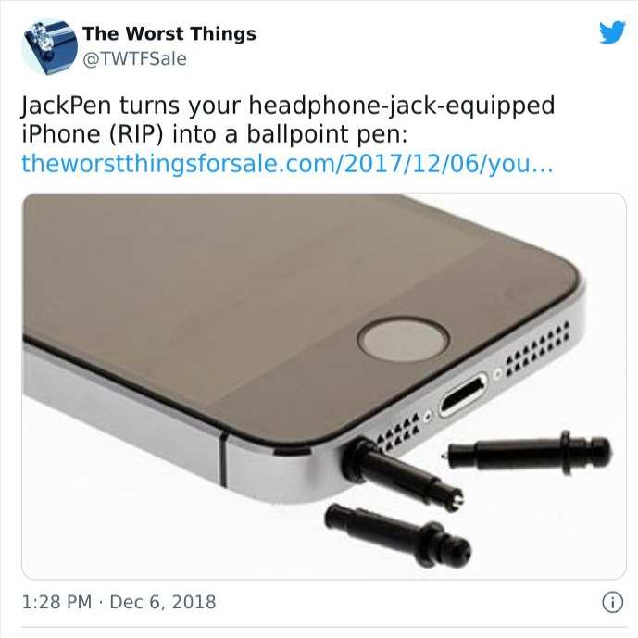Click the loose JackPen beside the Lightning port

tap(527, 452)
